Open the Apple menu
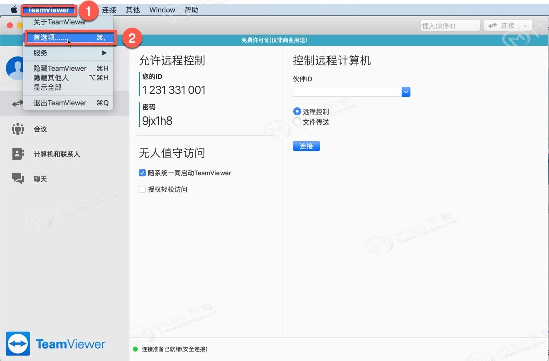The height and width of the screenshot is (361, 549). click(x=14, y=10)
